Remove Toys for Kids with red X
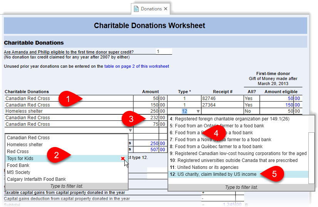The height and width of the screenshot is (207, 318). (123, 159)
